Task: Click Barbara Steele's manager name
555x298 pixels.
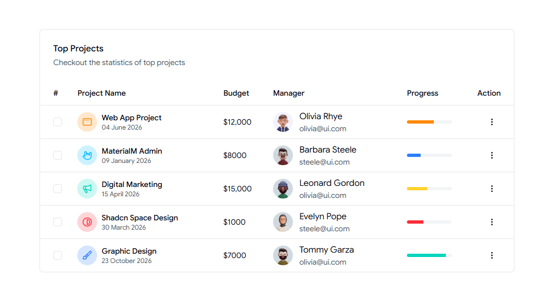Action: click(x=328, y=150)
